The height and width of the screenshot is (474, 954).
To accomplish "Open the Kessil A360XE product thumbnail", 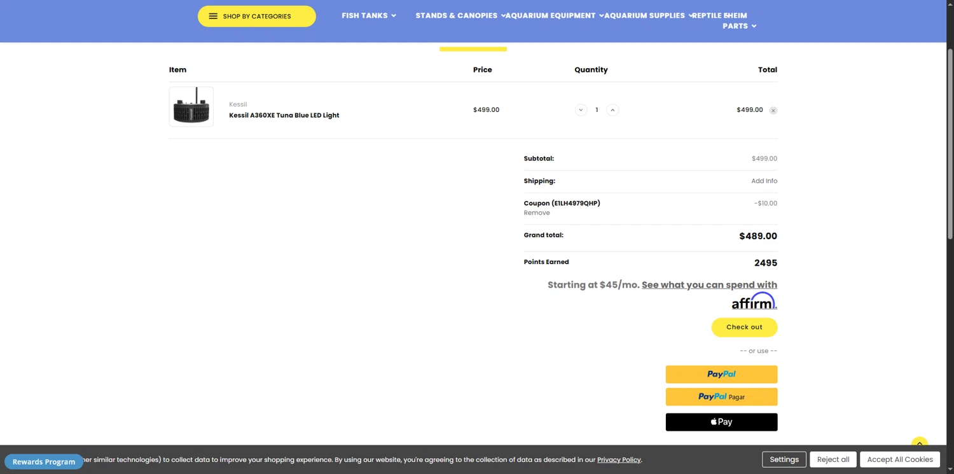I will [191, 107].
